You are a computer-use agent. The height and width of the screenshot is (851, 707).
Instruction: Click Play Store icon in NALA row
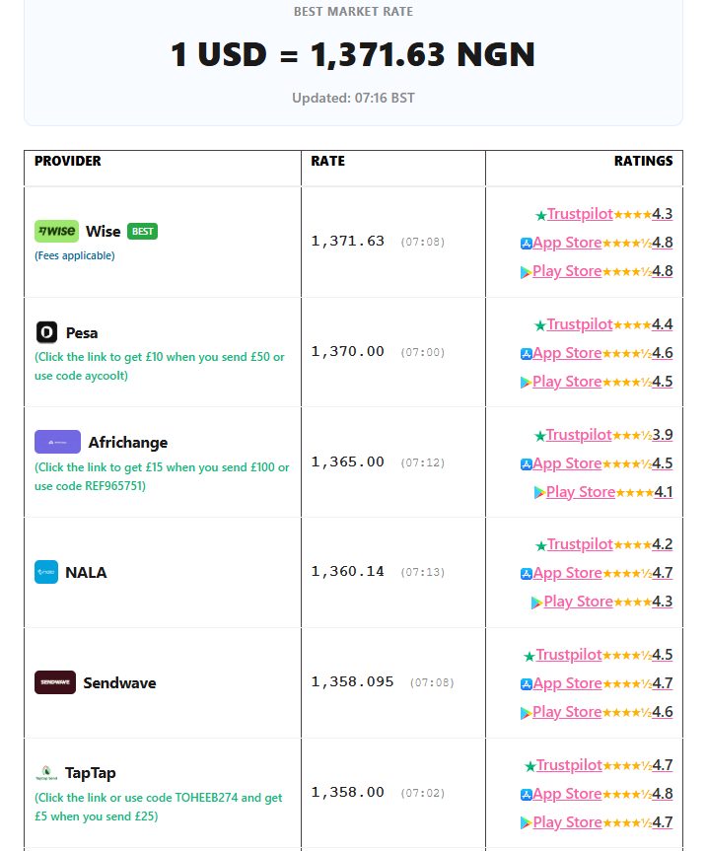(536, 603)
